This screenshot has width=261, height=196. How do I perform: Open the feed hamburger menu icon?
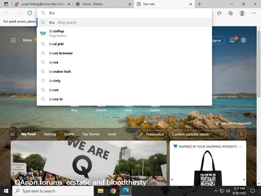click(13, 134)
